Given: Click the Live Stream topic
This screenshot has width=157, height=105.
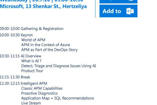Looking at the screenshot, I should click(x=31, y=103).
